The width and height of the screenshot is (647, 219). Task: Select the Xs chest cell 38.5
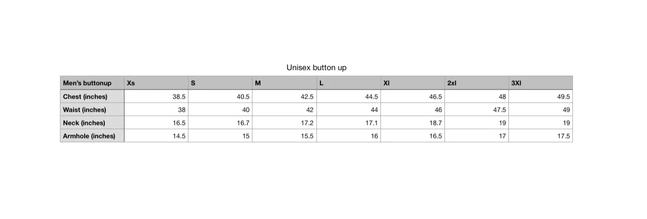point(156,97)
